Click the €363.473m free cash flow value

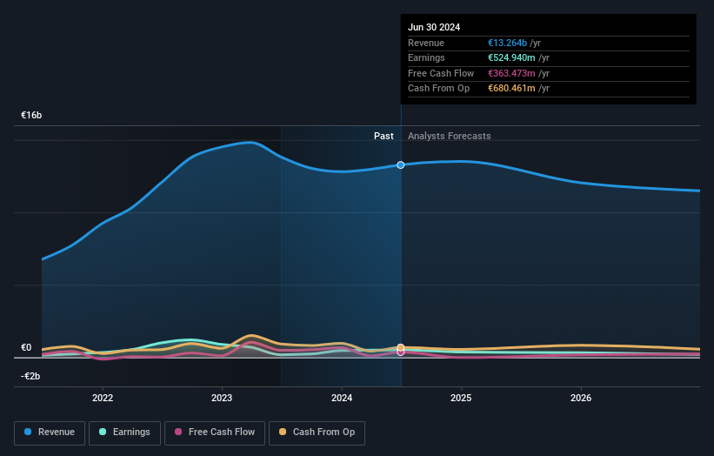[511, 73]
